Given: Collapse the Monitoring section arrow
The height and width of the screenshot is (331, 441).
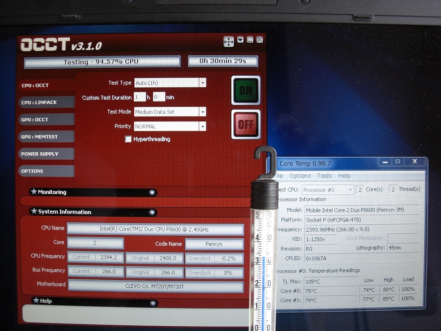Looking at the screenshot, I should point(152,192).
